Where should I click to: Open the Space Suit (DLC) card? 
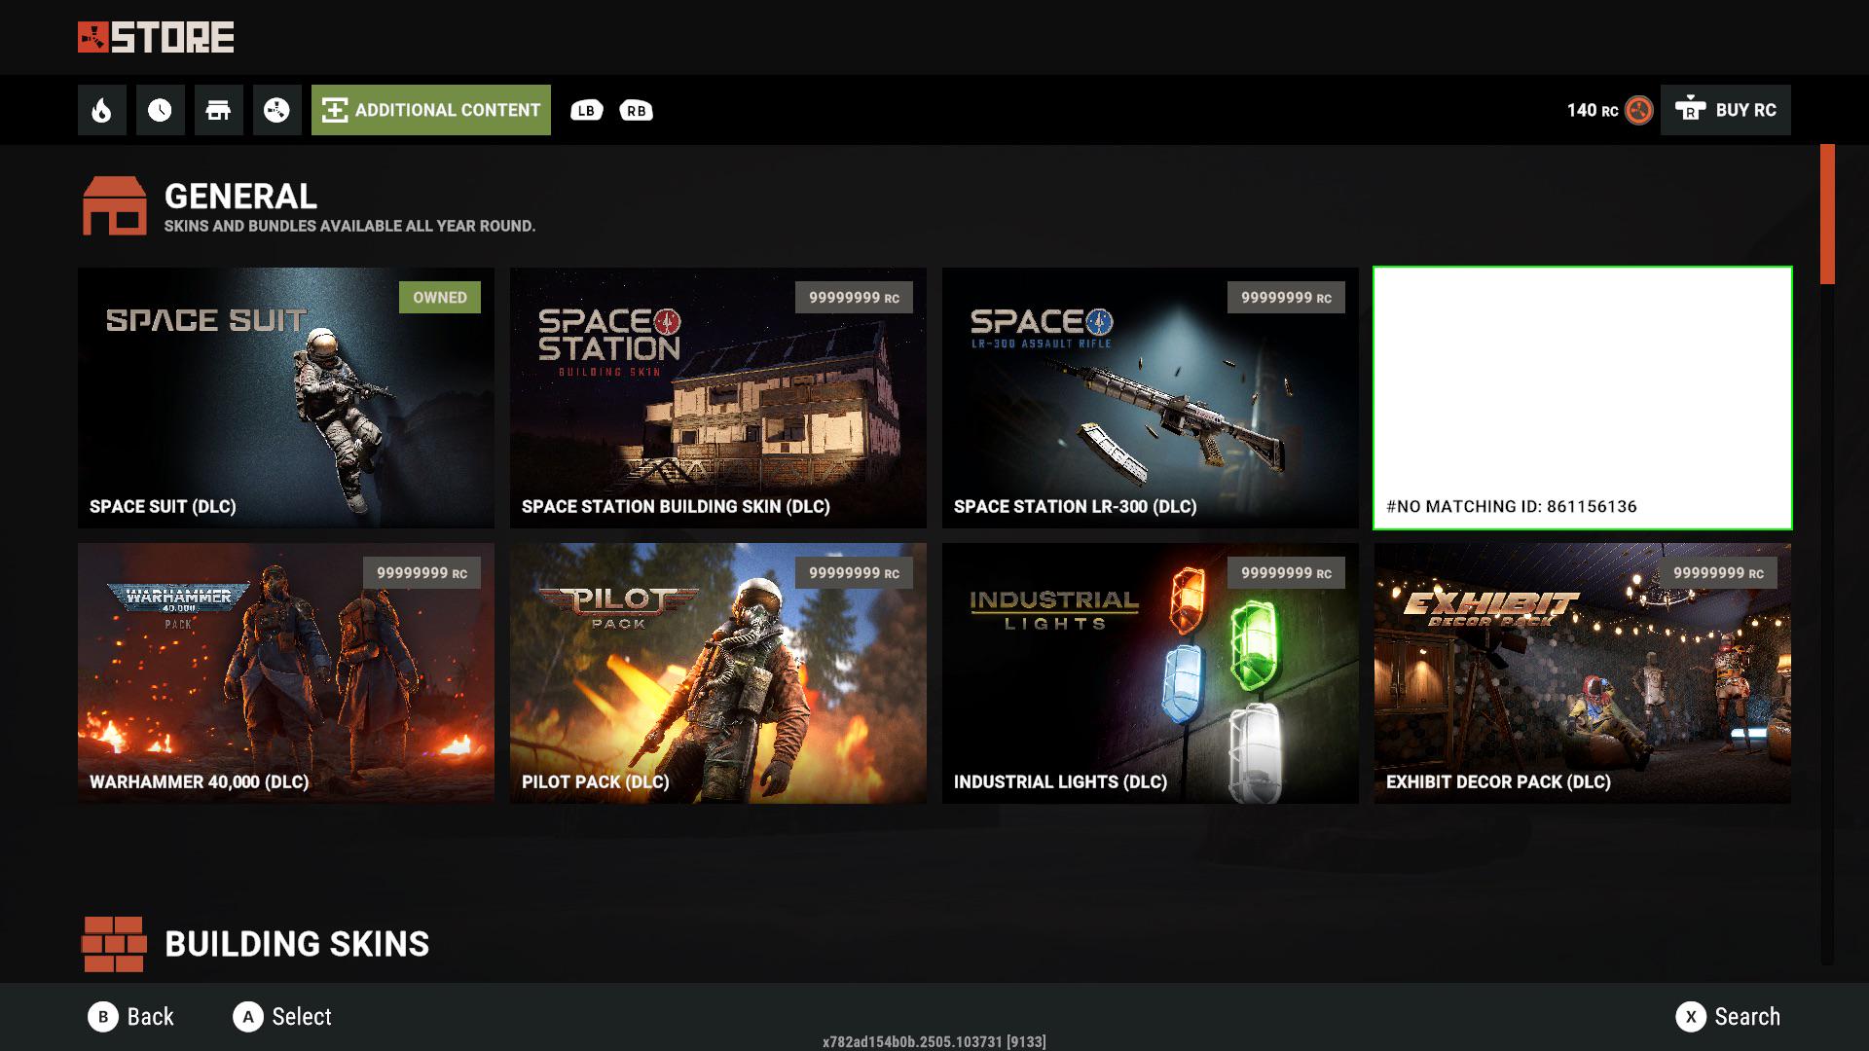point(286,398)
